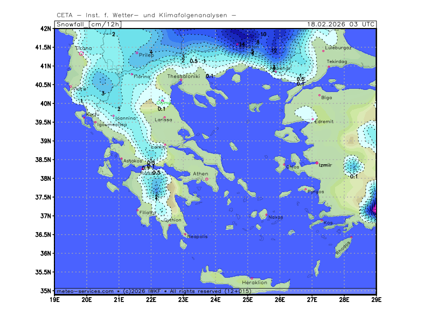Click the CETA institute title text
431x323 pixels.
[146, 15]
